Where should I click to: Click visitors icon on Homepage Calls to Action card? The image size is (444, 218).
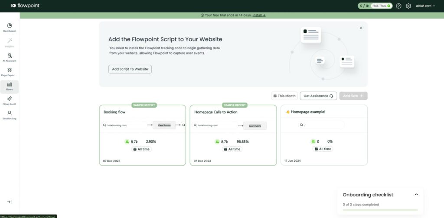coord(217,142)
